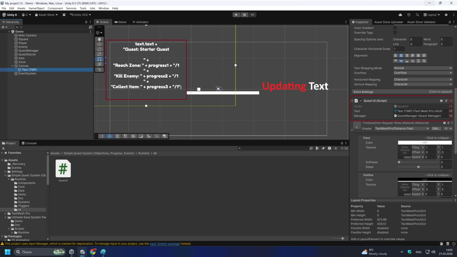Click the Face Color HDR swatch
This screenshot has width=457, height=257.
[x=425, y=143]
